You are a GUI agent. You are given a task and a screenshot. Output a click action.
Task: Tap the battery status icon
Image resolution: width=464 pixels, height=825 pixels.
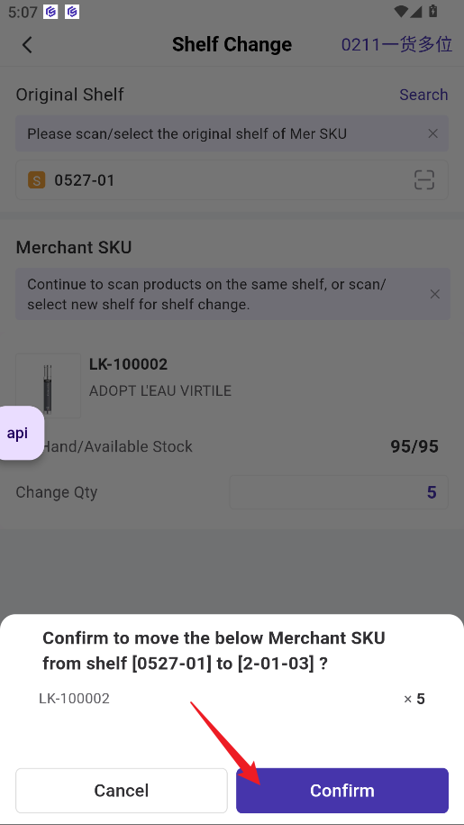pyautogui.click(x=433, y=11)
